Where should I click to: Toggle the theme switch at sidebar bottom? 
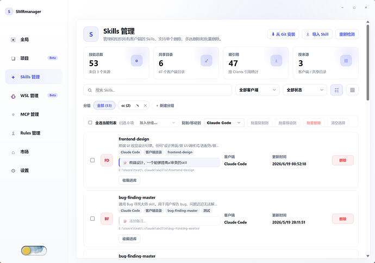click(x=34, y=251)
